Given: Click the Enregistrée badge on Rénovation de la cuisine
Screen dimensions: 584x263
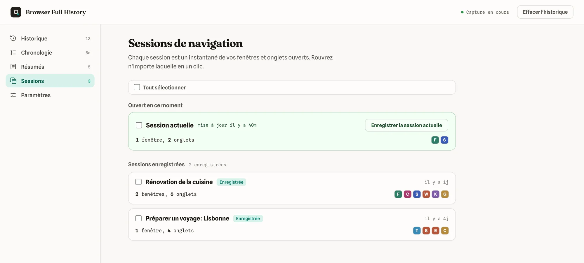Looking at the screenshot, I should coord(231,182).
